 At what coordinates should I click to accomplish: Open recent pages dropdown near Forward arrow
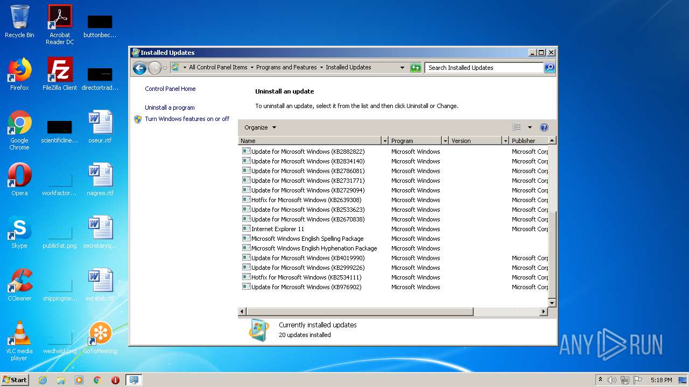pyautogui.click(x=165, y=68)
